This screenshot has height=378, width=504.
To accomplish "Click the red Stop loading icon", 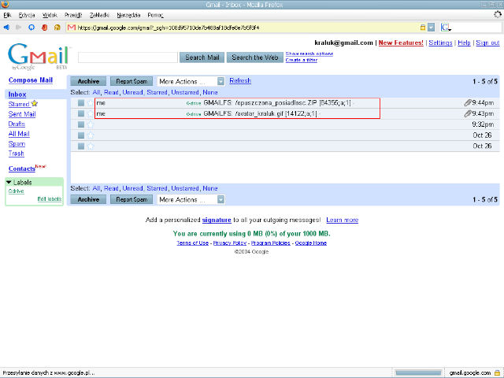I will [x=44, y=28].
